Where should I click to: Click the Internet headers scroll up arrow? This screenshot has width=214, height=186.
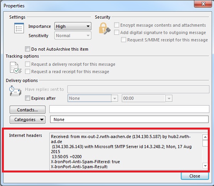coord(205,137)
